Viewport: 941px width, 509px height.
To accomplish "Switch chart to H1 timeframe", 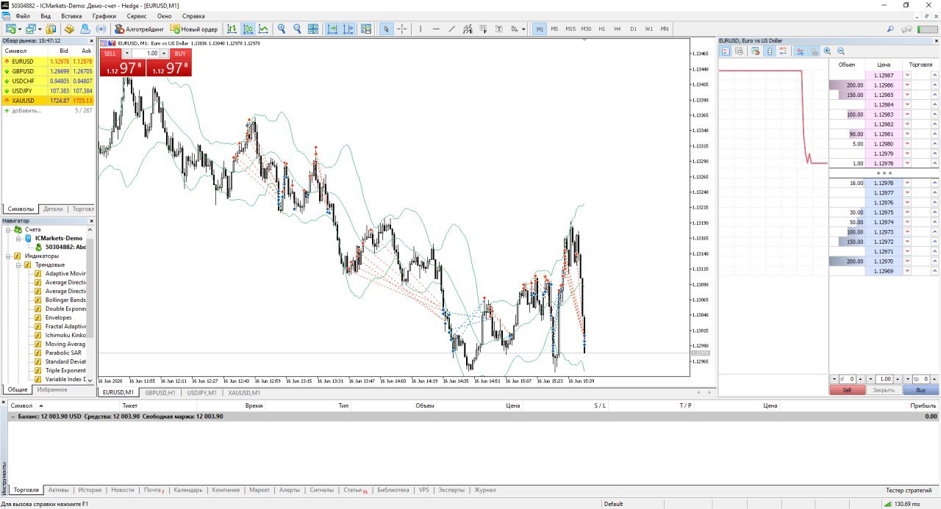I will (x=602, y=29).
